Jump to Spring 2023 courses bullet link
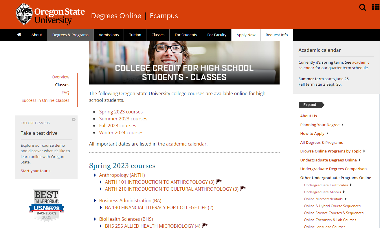The width and height of the screenshot is (380, 228). 121,112
